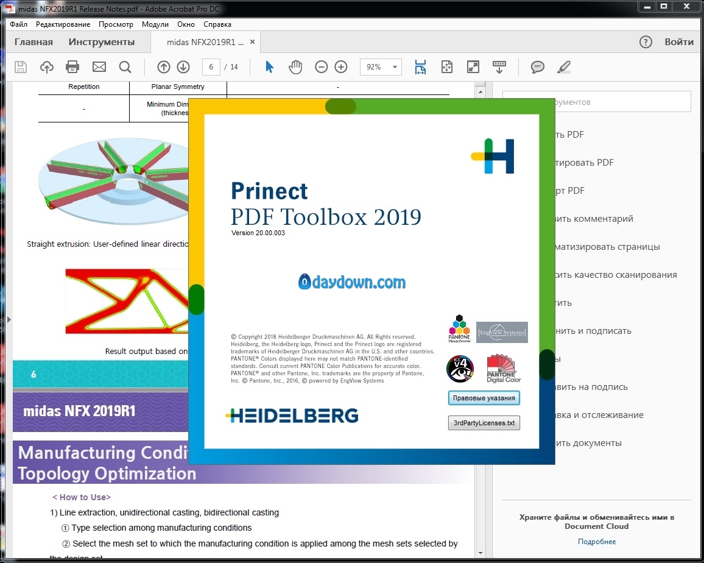The image size is (704, 563).
Task: Click the Pantone Hexachrome logo
Action: coord(459,330)
